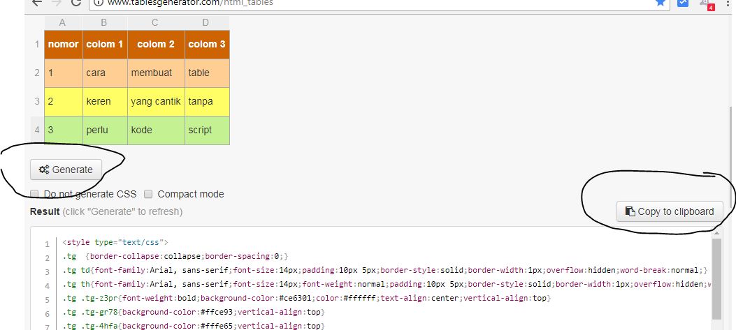
Task: Click the 'colom 1' header cell
Action: [105, 45]
